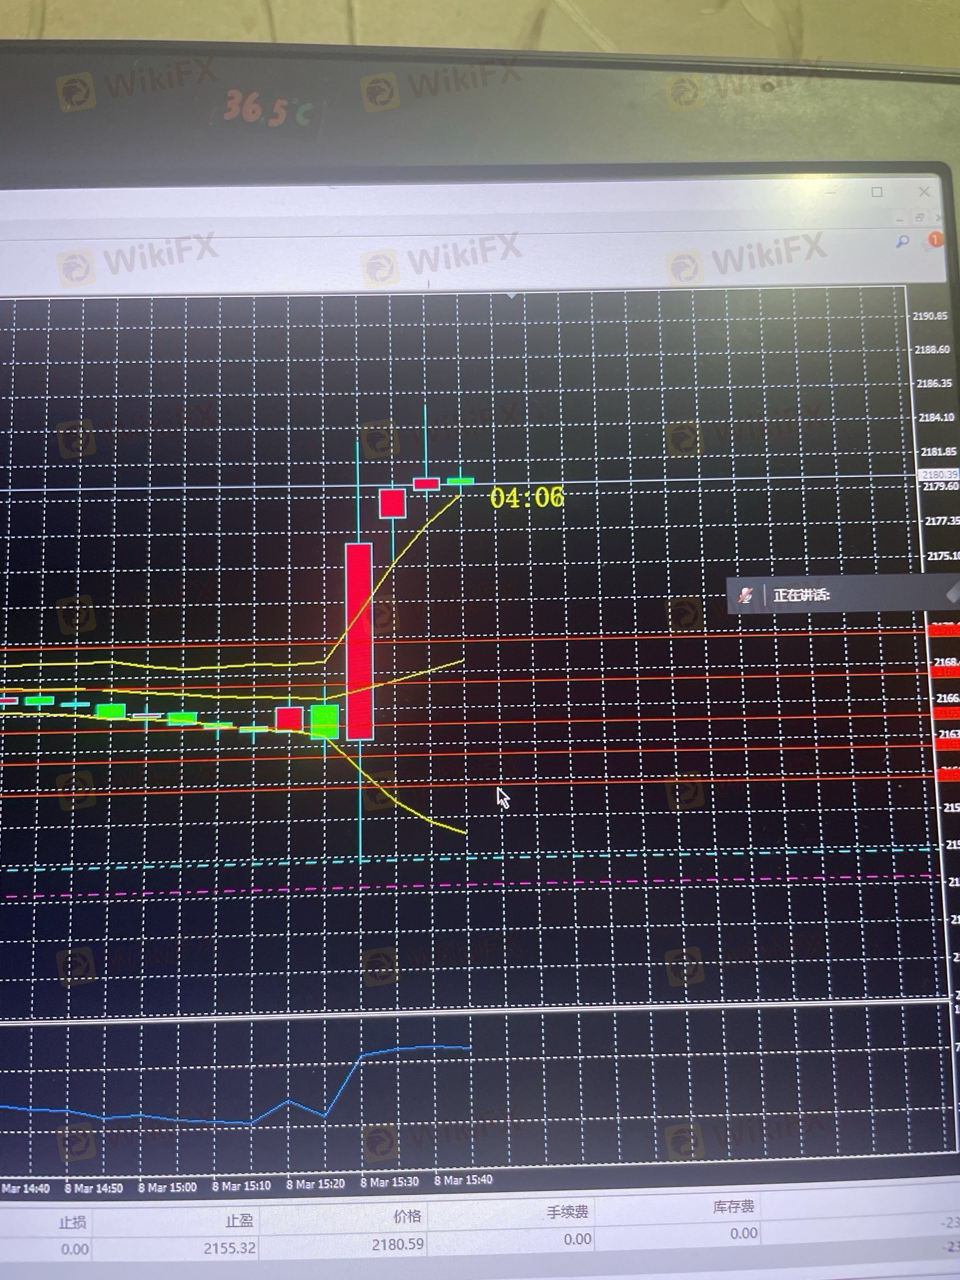The image size is (960, 1280).
Task: Click the 止损 column header
Action: pyautogui.click(x=72, y=1222)
